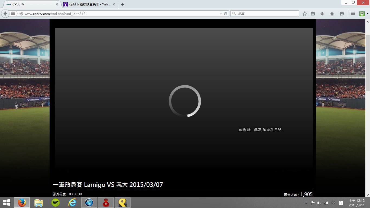Show hidden system tray icons
This screenshot has width=370, height=208.
[x=306, y=203]
